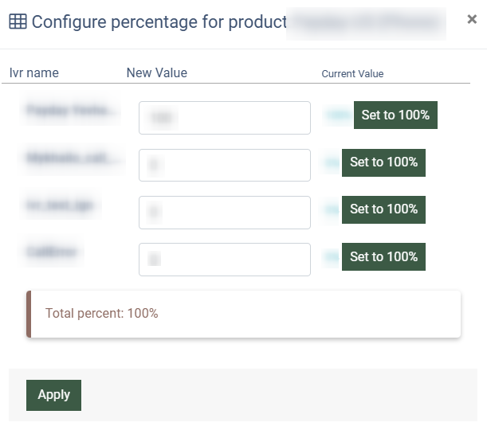Click the Apply button
Image resolution: width=487 pixels, height=426 pixels.
(53, 395)
